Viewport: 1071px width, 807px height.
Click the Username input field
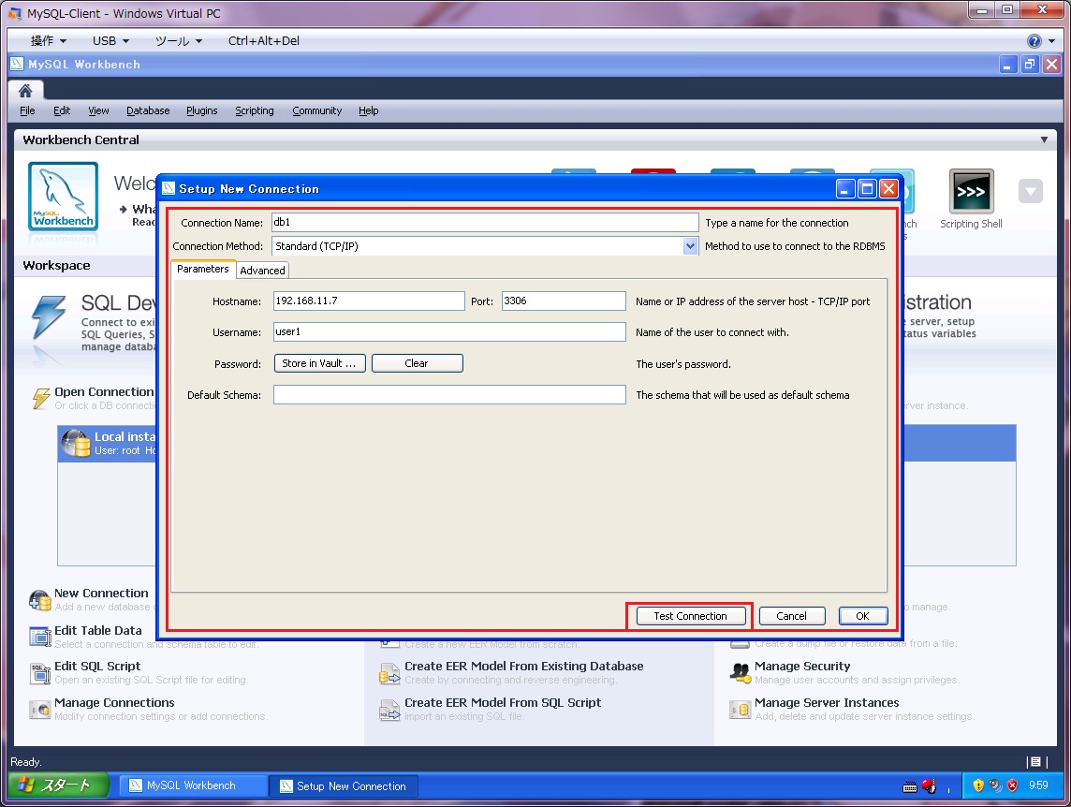[x=449, y=331]
